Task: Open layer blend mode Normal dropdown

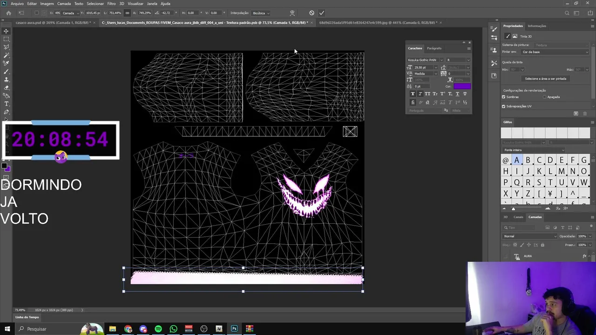Action: 530,236
